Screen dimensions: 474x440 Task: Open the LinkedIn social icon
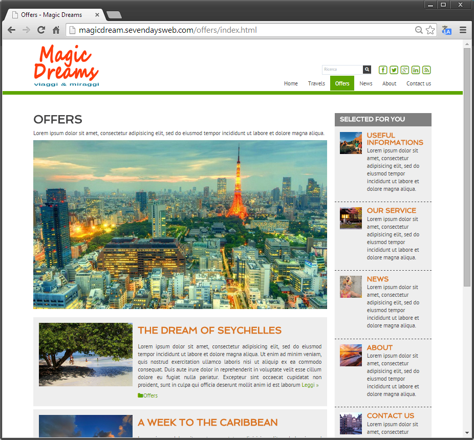click(x=416, y=70)
